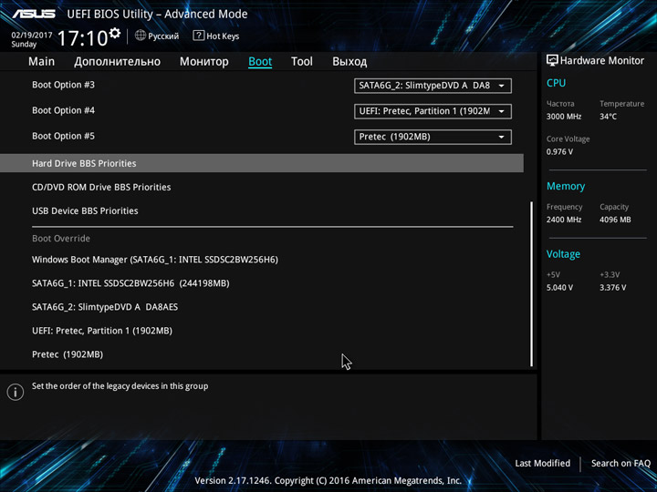Click Last Modified link
Image resolution: width=657 pixels, height=492 pixels.
543,463
